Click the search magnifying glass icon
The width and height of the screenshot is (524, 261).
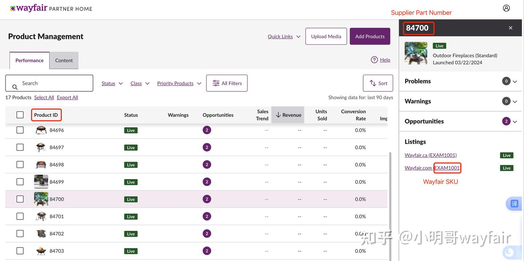tap(14, 87)
